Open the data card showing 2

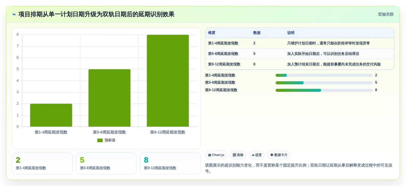(42, 163)
